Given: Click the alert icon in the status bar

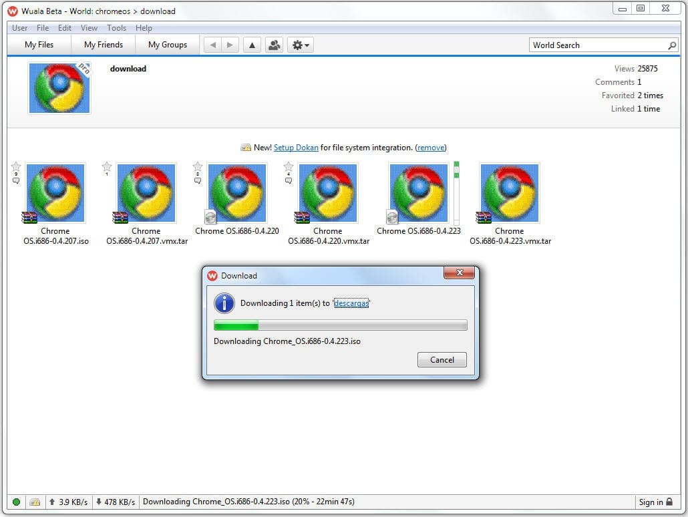Looking at the screenshot, I should [x=35, y=502].
